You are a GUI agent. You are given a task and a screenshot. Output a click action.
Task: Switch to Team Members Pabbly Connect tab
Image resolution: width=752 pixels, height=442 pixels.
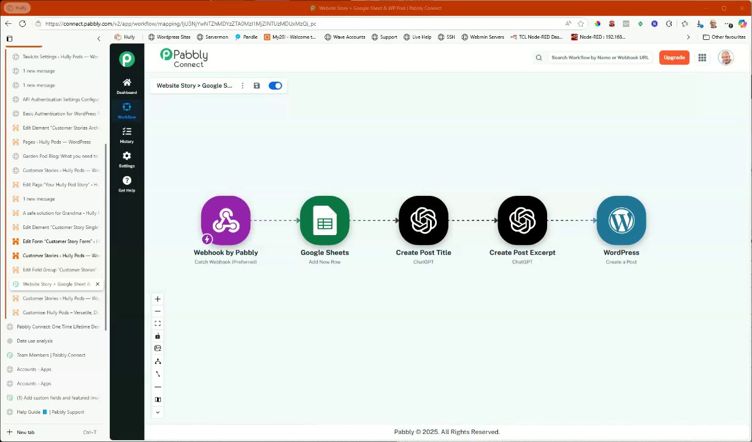pyautogui.click(x=53, y=355)
